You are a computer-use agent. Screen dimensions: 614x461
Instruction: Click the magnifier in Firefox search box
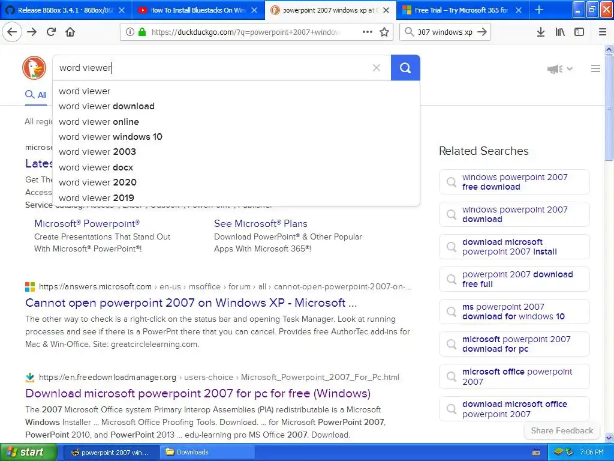coord(409,32)
